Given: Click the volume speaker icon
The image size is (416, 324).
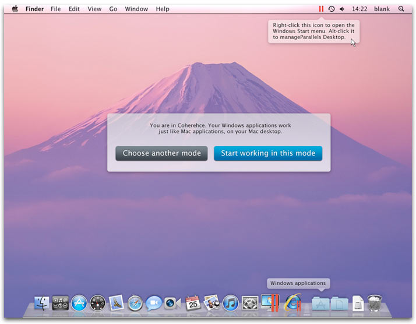Looking at the screenshot, I should [342, 9].
